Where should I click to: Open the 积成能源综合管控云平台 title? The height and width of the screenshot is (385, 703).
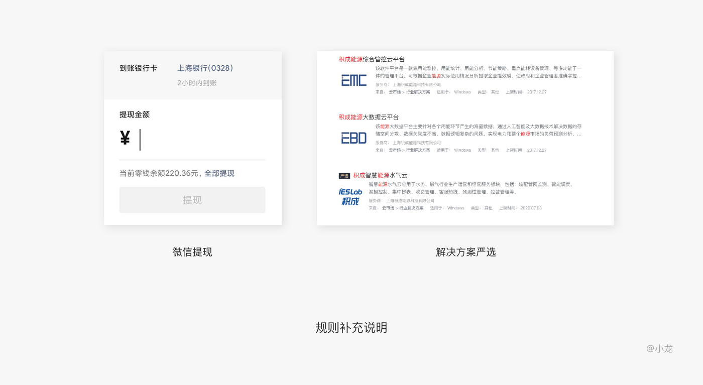371,59
